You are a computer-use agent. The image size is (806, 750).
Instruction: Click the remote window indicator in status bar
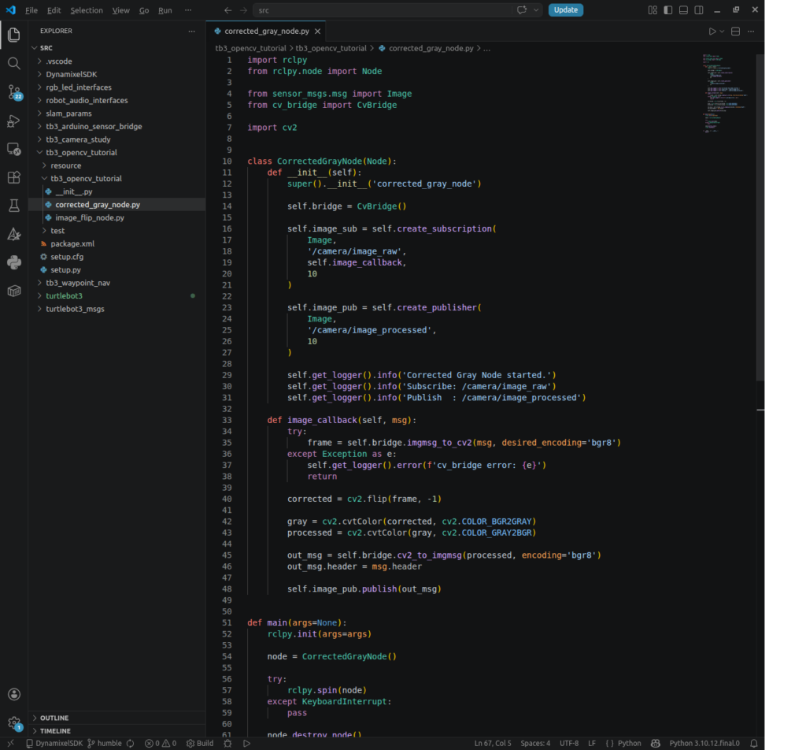click(10, 744)
